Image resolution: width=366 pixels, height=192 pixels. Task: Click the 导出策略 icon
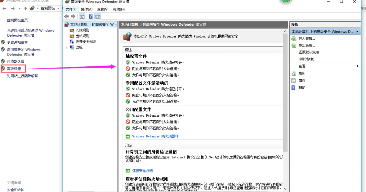[x=293, y=45]
